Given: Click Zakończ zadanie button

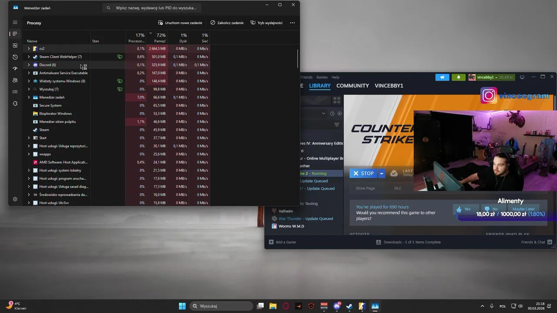Looking at the screenshot, I should point(227,23).
